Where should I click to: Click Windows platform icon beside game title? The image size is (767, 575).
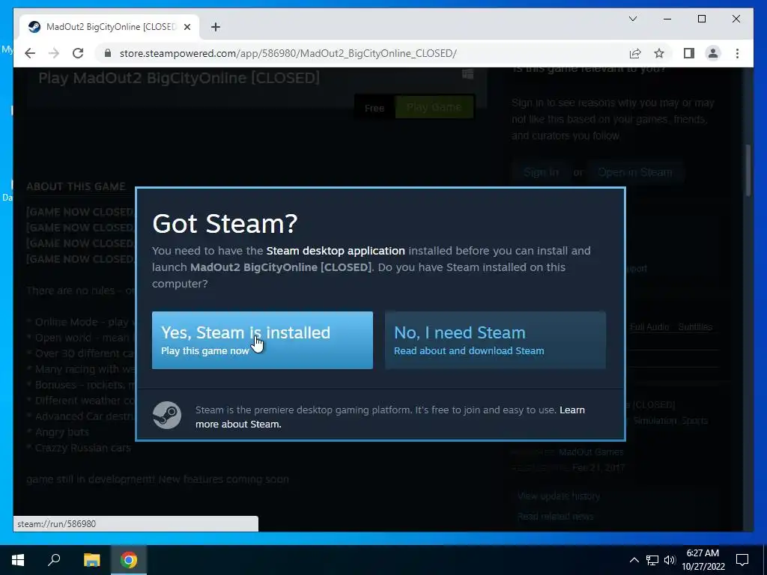coord(467,73)
